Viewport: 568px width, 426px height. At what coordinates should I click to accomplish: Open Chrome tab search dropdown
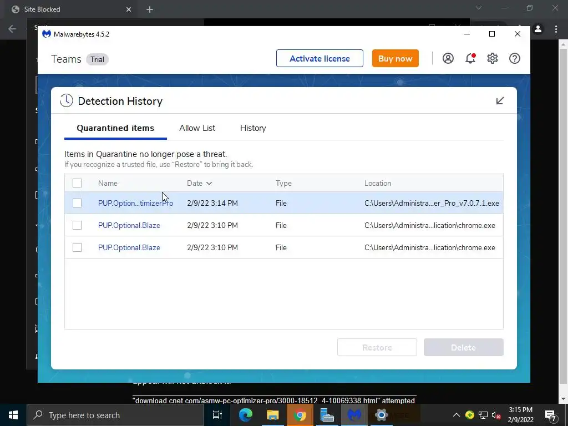[479, 8]
